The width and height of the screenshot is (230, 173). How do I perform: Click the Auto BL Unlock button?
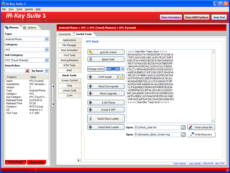[106, 52]
